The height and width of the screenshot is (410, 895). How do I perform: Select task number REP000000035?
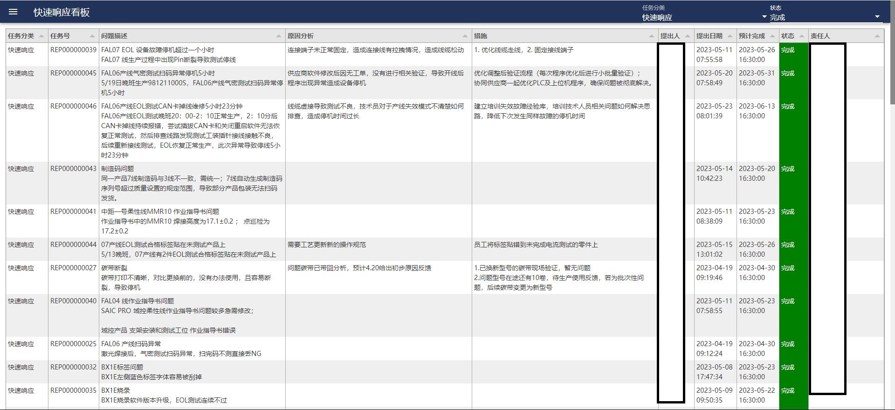73,390
